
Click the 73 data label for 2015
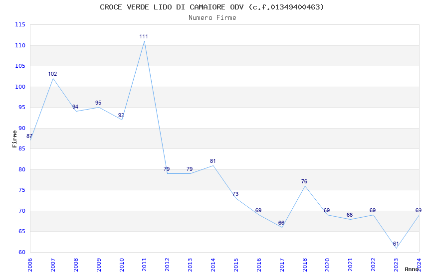coord(235,194)
